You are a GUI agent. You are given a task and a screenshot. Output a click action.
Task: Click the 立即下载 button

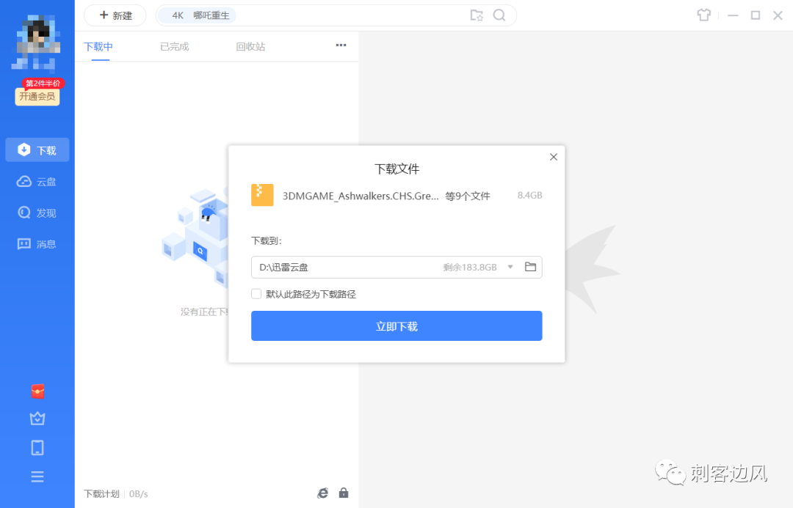coord(396,325)
